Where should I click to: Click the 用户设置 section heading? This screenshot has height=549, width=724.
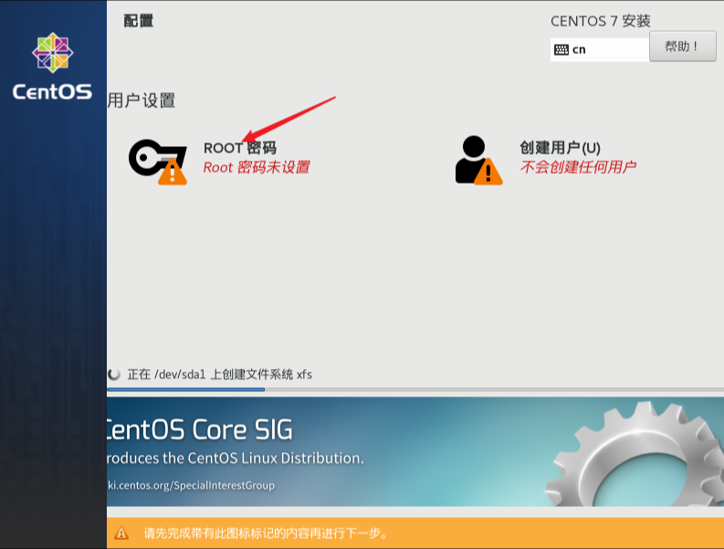coord(142,100)
